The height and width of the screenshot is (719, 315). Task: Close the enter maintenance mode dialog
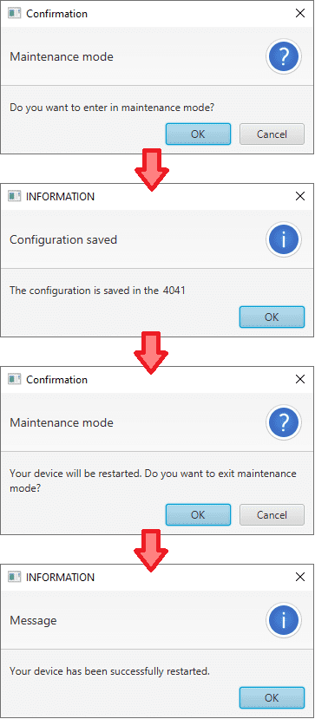coord(300,13)
